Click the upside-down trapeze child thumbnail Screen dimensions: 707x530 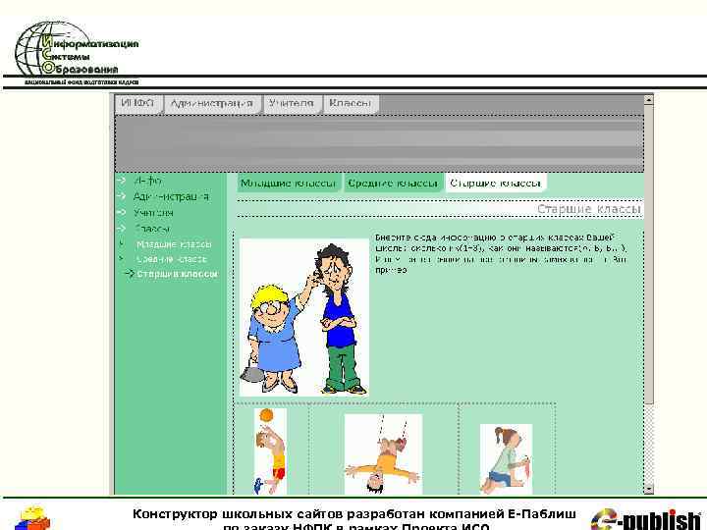383,454
